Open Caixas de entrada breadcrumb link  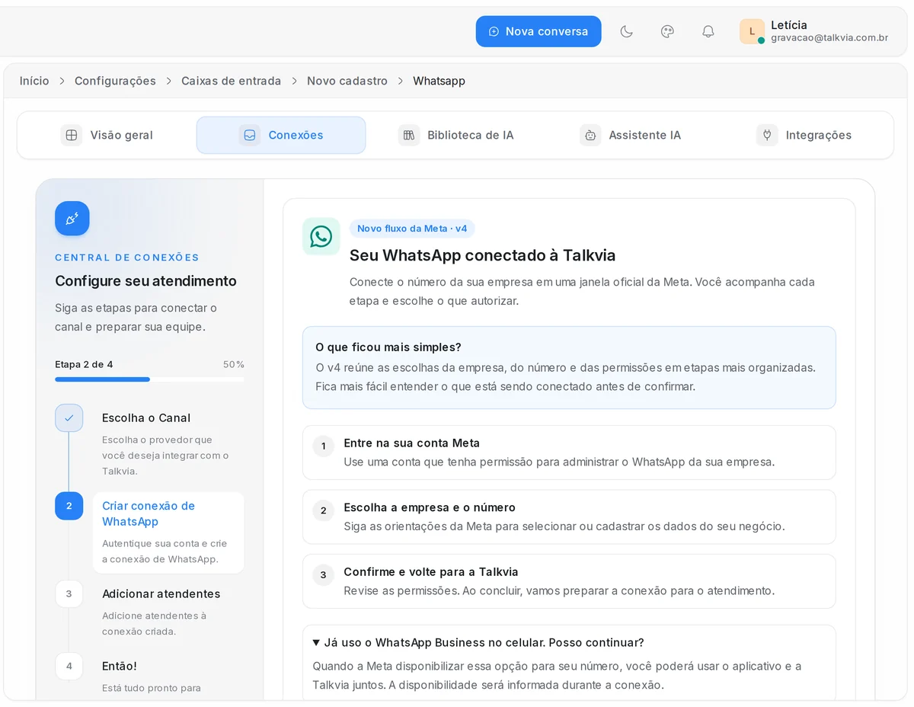click(x=231, y=81)
